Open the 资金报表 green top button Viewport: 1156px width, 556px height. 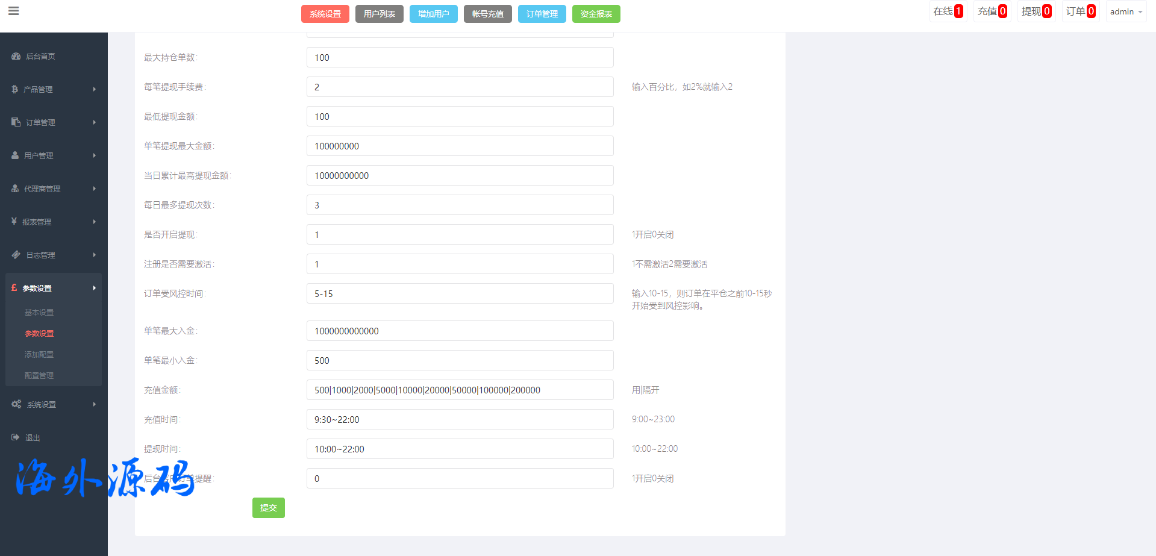(x=596, y=14)
